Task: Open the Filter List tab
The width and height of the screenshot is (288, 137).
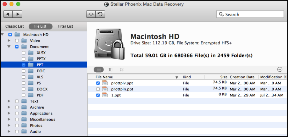Action: [65, 26]
